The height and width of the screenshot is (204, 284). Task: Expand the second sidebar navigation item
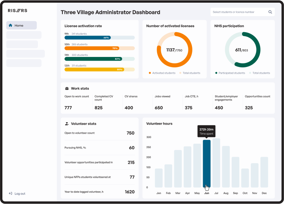click(x=23, y=35)
